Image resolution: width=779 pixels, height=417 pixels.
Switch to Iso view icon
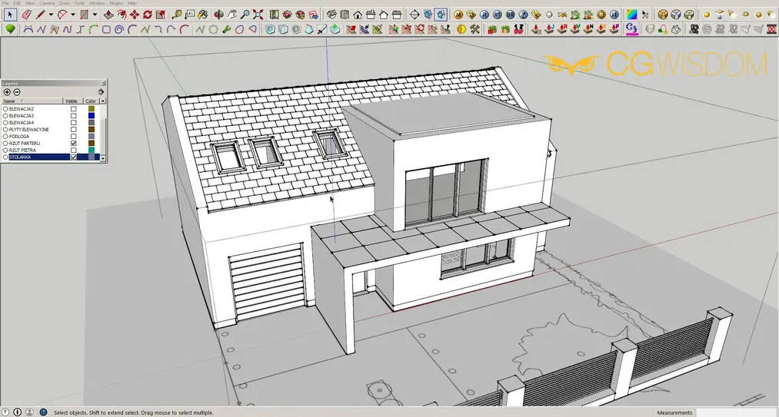pos(331,15)
